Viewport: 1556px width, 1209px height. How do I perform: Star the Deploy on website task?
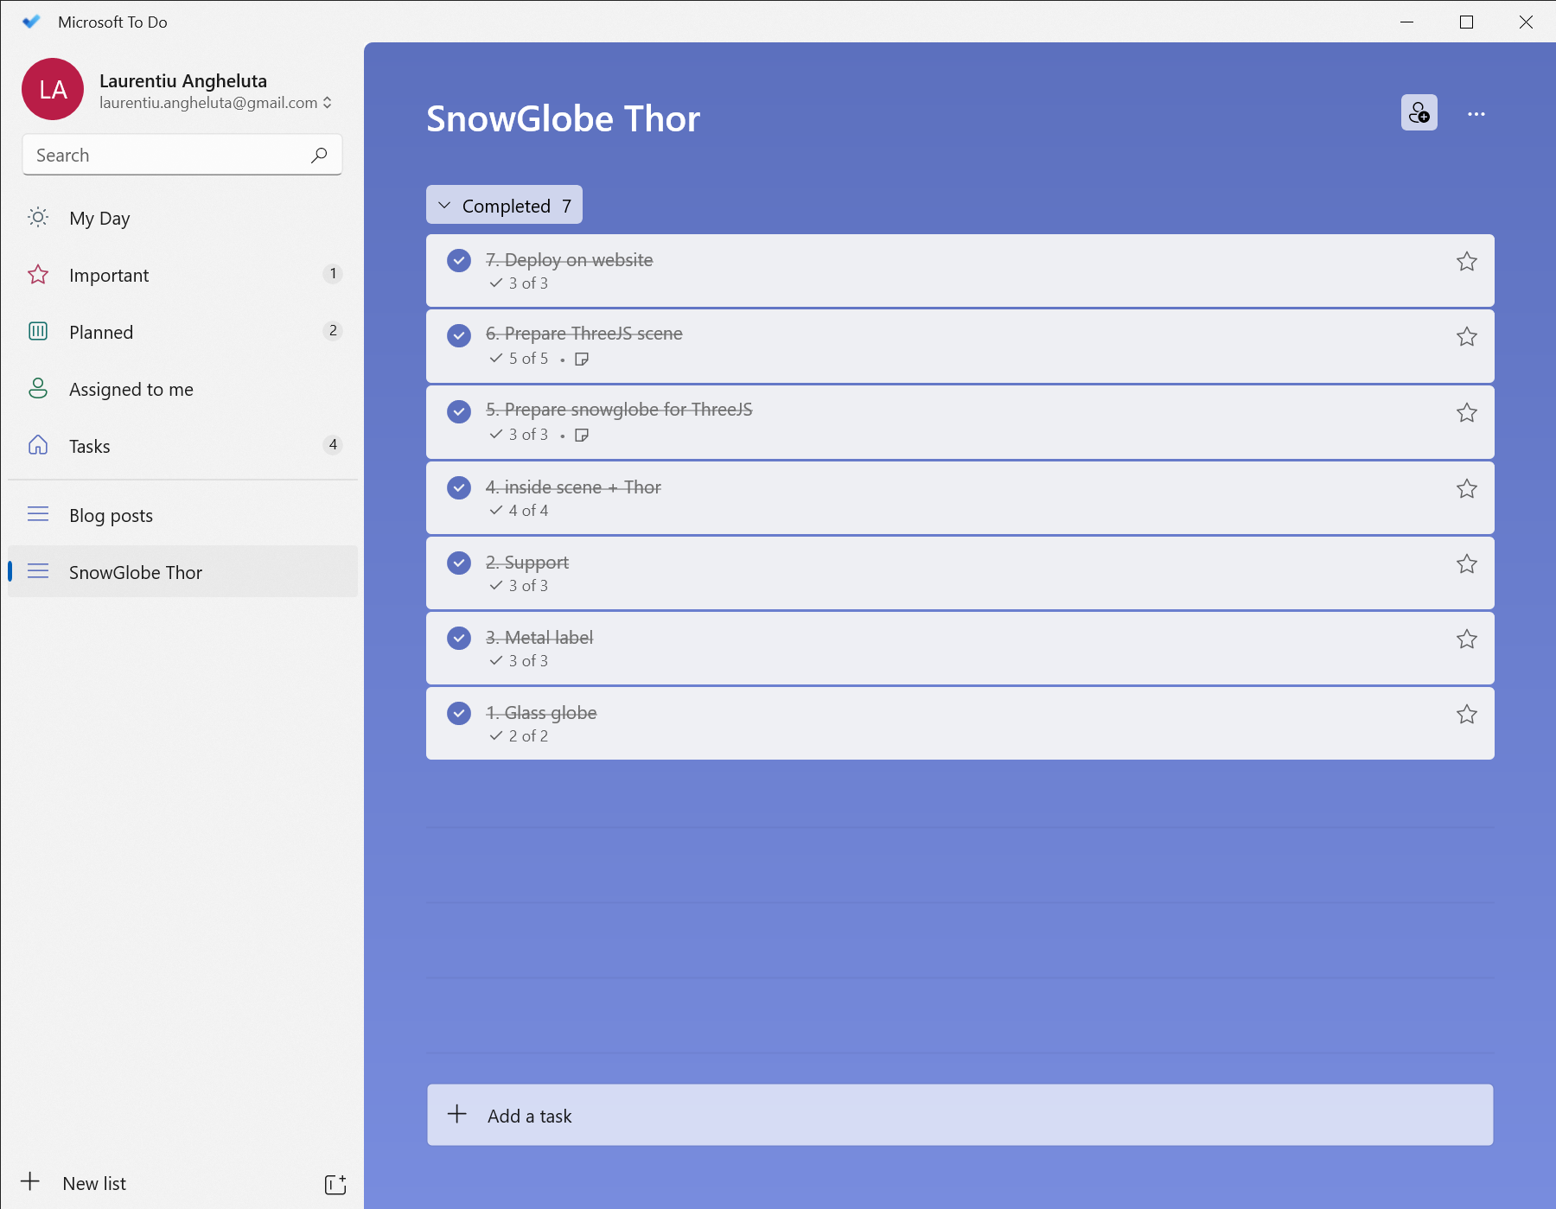(1466, 262)
